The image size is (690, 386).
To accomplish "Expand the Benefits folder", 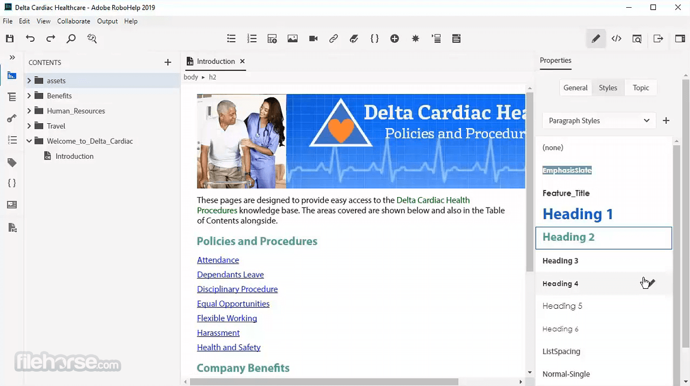I will coord(29,96).
